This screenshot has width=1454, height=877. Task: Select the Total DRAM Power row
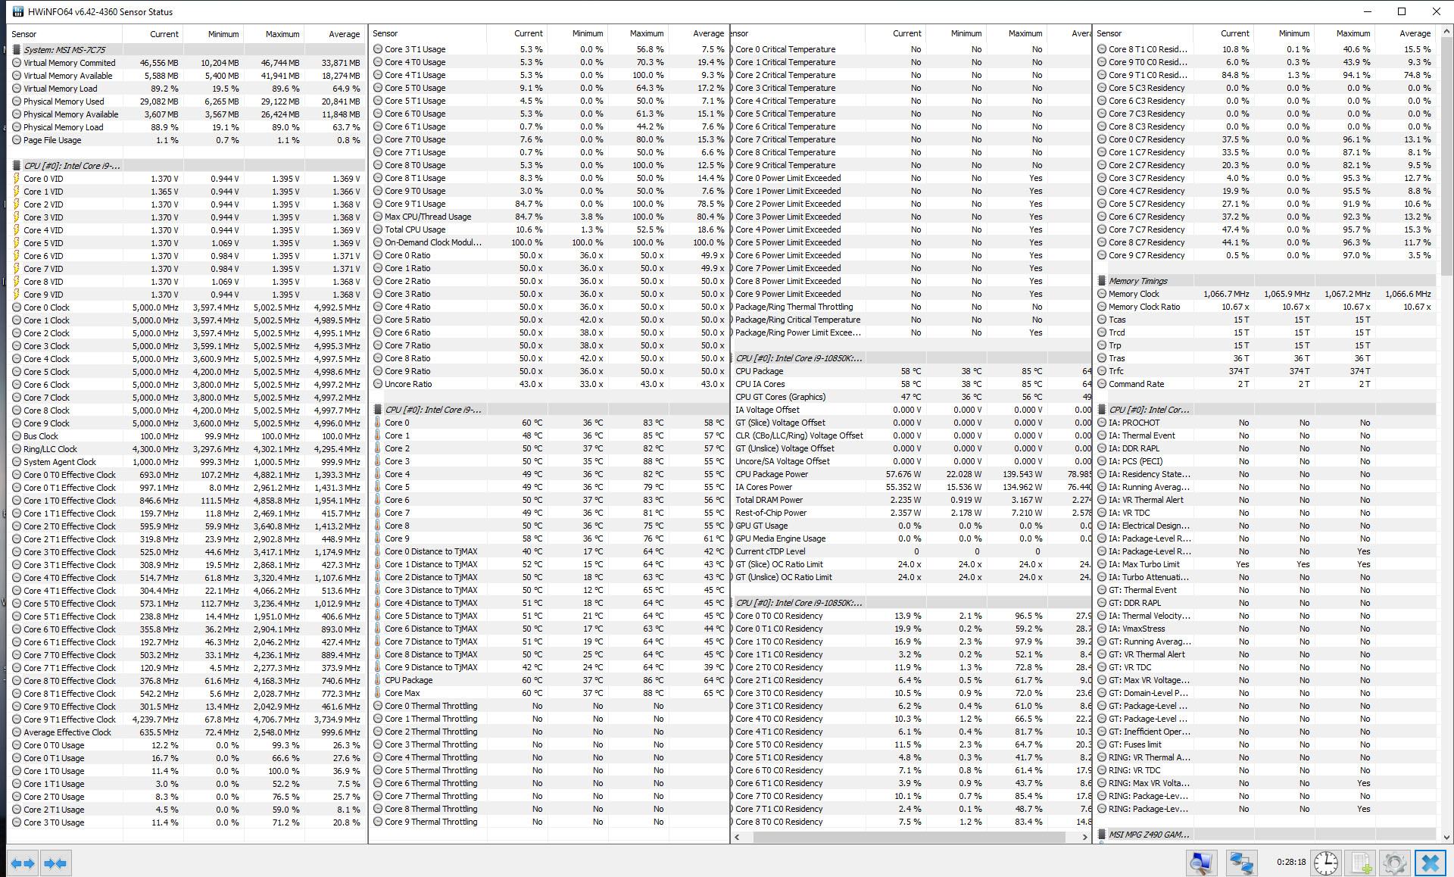click(x=912, y=500)
